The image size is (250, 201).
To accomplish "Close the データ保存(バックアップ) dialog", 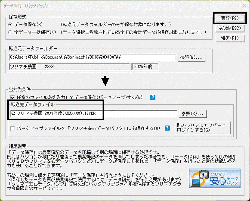I will click(x=244, y=6).
